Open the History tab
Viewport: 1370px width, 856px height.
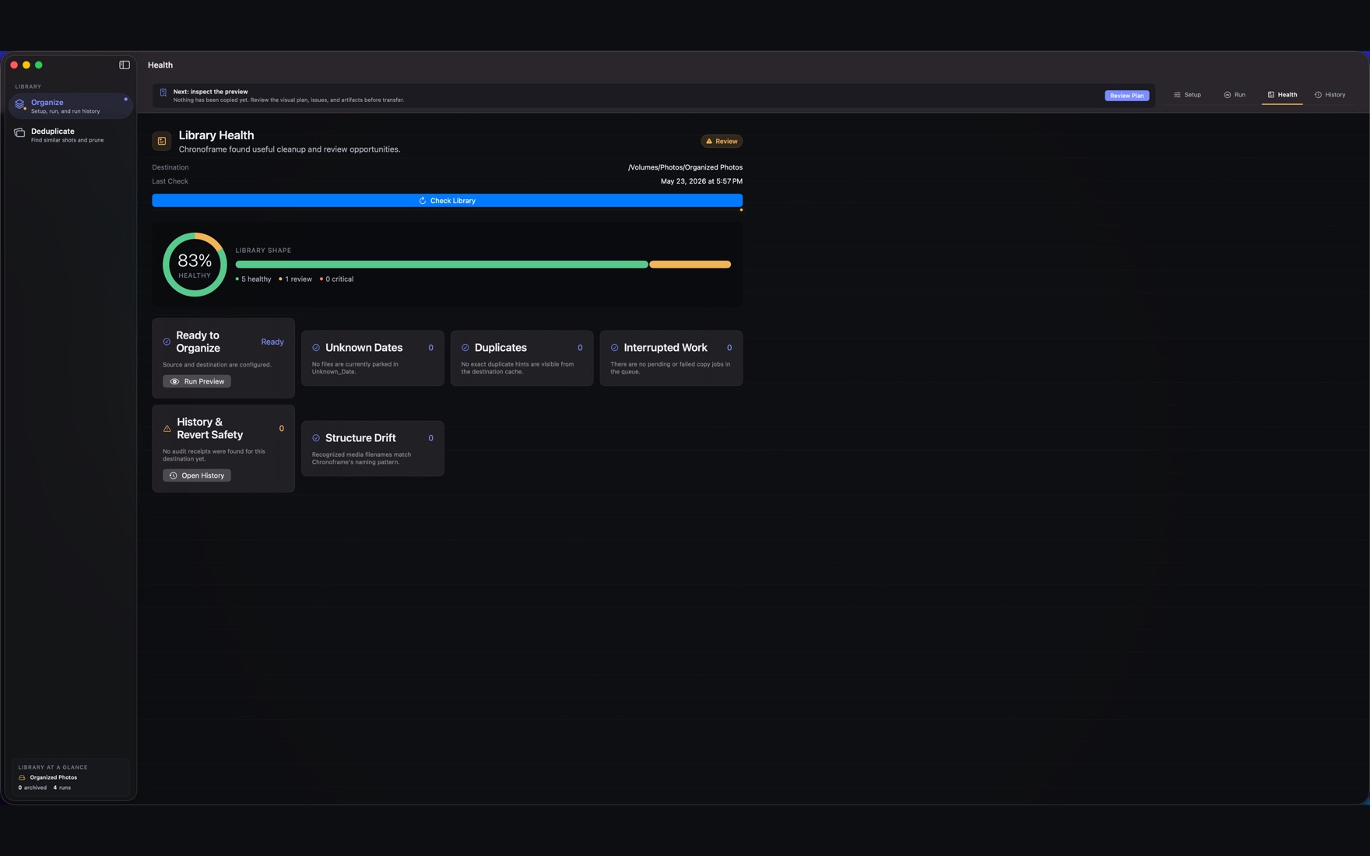coord(1330,95)
